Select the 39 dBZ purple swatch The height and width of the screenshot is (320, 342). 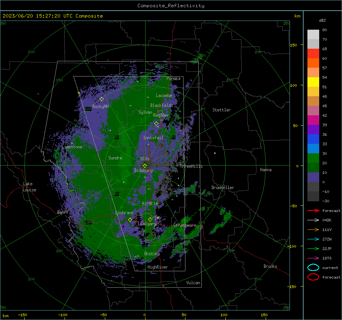pos(313,129)
